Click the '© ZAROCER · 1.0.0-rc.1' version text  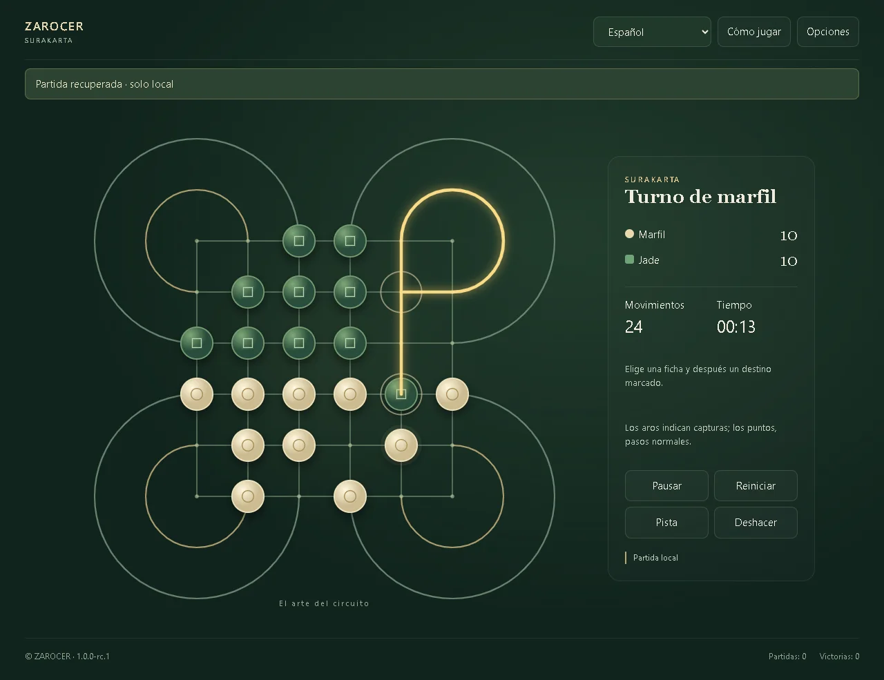pos(68,657)
